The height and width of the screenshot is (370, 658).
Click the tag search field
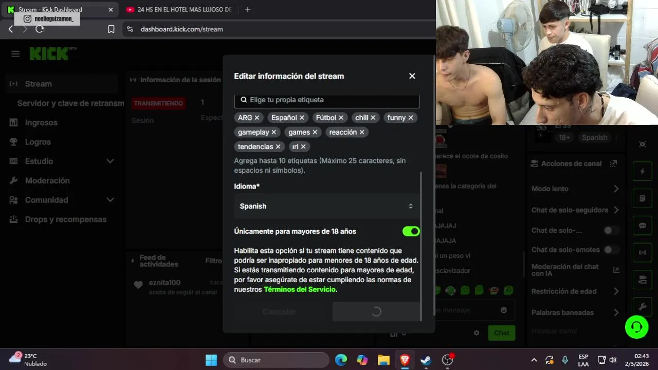coord(327,100)
